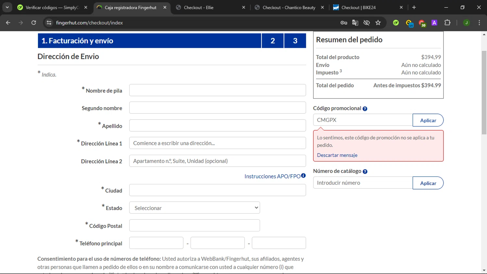Viewport: 487px width, 274px height.
Task: Open the green SimplyCodes extension icon
Action: point(396,23)
